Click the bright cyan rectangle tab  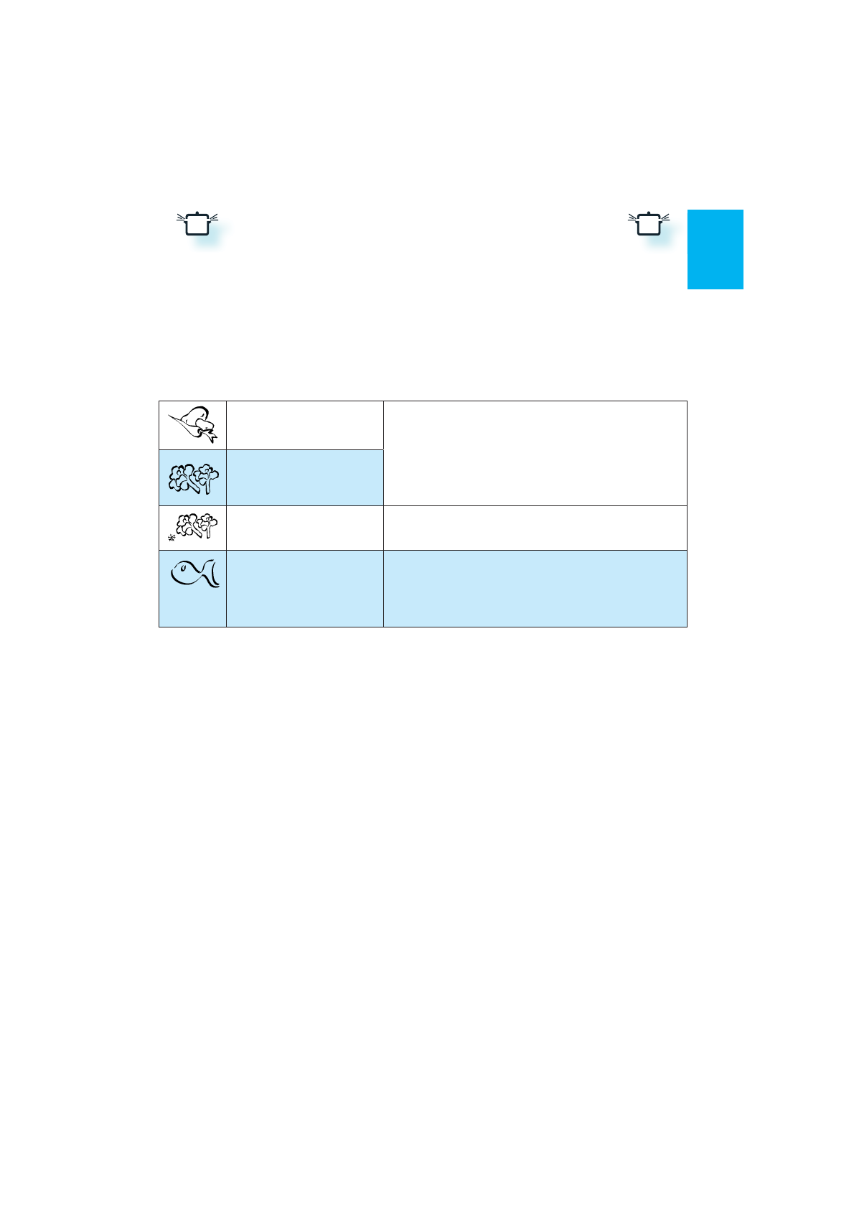tap(715, 249)
